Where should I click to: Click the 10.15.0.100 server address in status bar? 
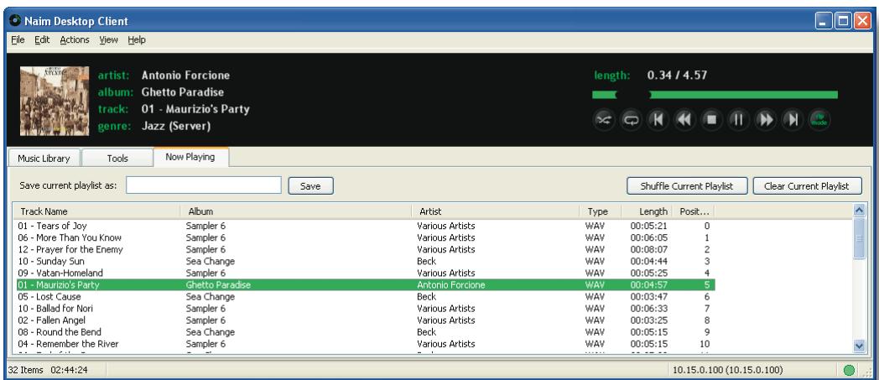coord(728,370)
